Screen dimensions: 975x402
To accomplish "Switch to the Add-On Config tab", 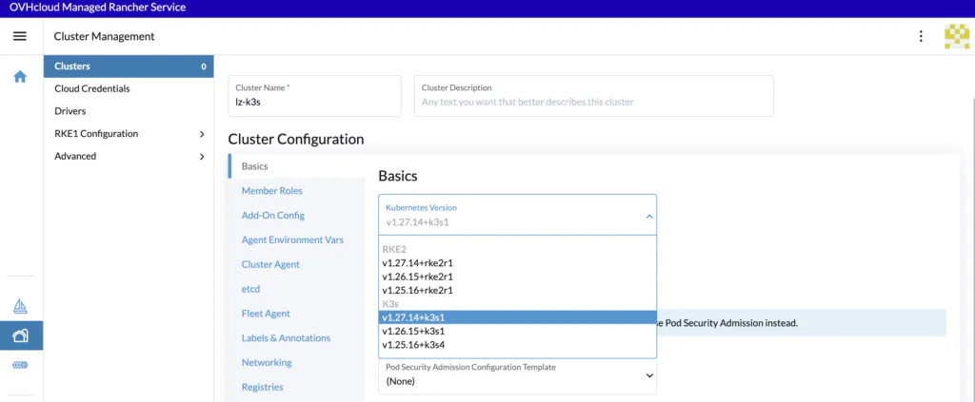I will pyautogui.click(x=297, y=216).
